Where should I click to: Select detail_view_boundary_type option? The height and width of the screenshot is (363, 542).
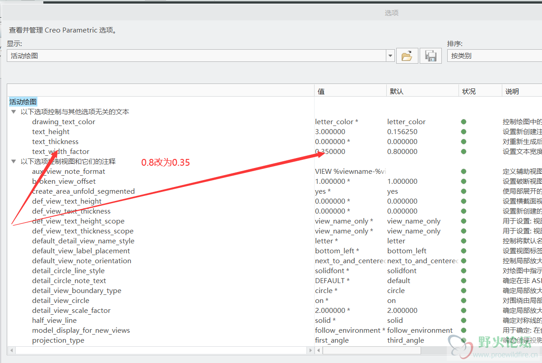(x=77, y=291)
